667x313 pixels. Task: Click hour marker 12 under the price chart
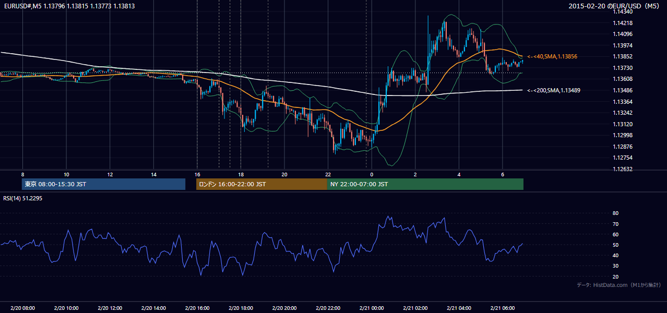pos(110,174)
